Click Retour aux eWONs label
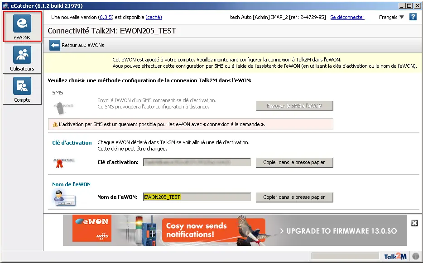The width and height of the screenshot is (423, 263). coord(83,45)
